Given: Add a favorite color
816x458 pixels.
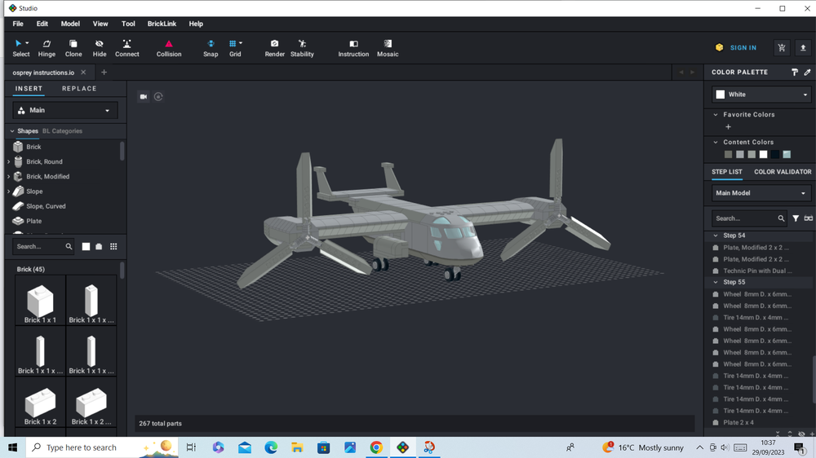Looking at the screenshot, I should [728, 127].
